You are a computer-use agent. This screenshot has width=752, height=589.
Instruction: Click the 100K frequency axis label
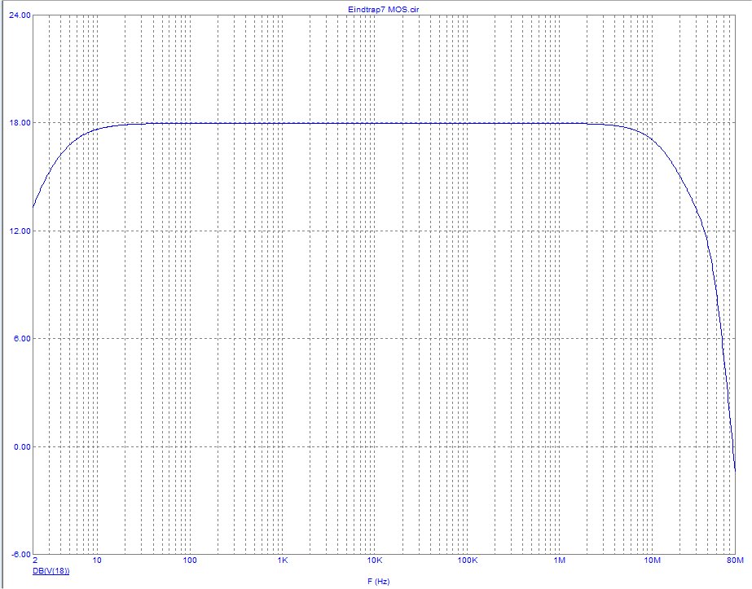pos(467,560)
